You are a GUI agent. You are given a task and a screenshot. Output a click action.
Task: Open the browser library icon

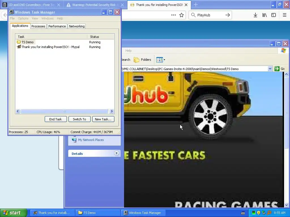click(265, 15)
